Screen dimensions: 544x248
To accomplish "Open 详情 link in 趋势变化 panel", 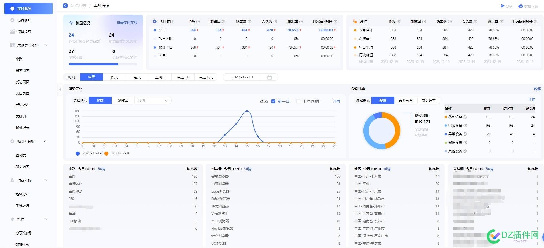I will 337,101.
